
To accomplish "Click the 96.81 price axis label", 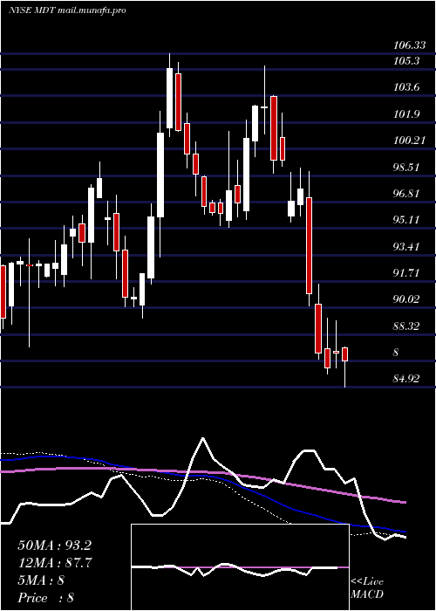I will point(407,194).
